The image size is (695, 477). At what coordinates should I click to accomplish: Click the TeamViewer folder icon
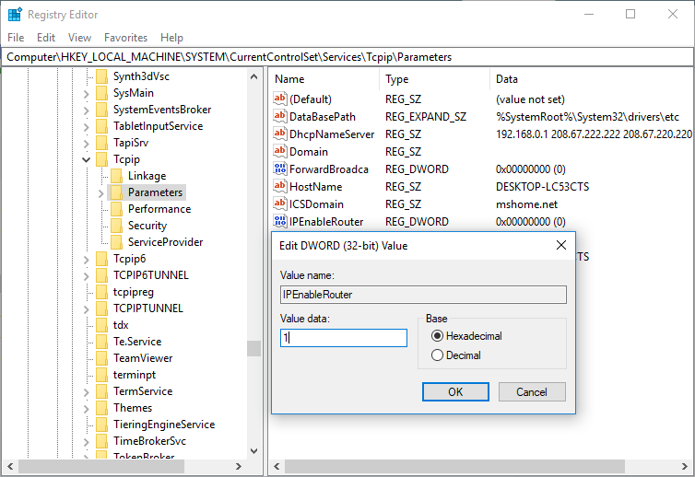coord(101,358)
